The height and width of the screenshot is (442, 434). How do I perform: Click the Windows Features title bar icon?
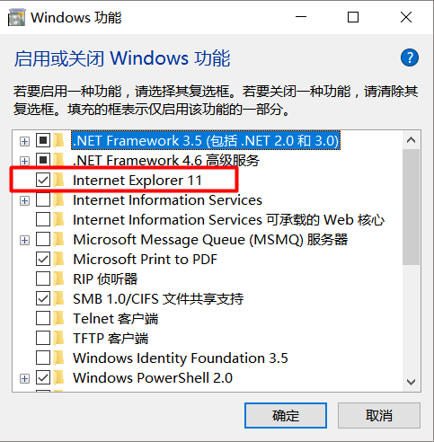[x=16, y=17]
